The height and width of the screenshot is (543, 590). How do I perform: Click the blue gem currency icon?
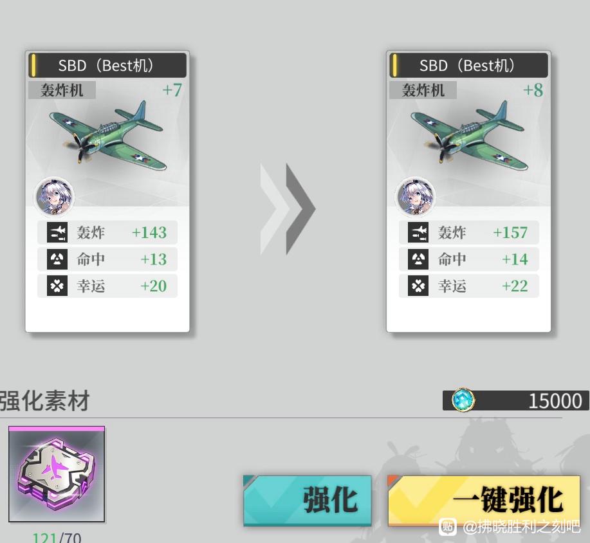click(x=463, y=400)
